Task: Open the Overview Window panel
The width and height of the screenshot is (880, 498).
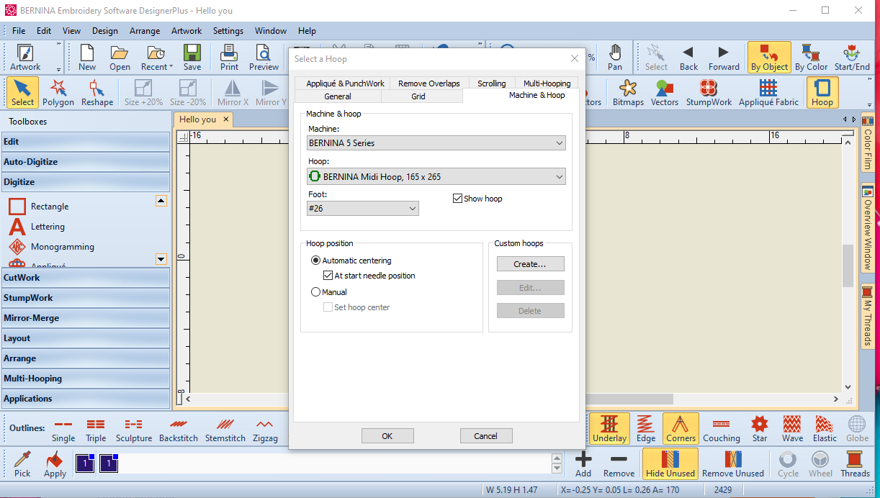Action: pyautogui.click(x=868, y=228)
